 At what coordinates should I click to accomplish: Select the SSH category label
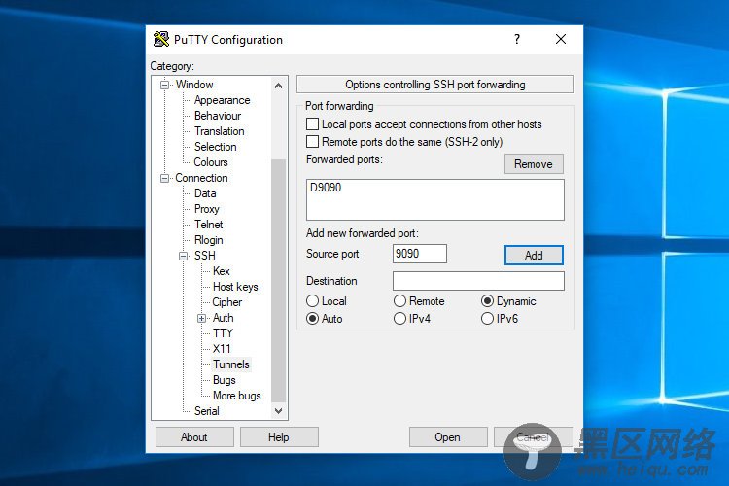204,256
